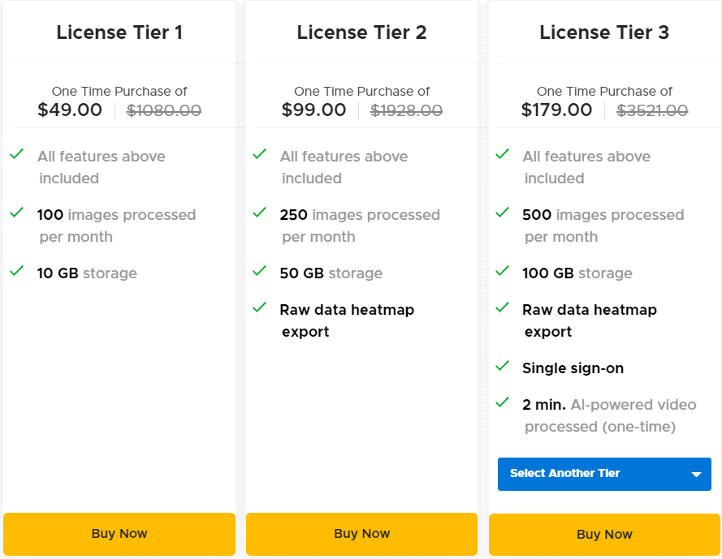722x559 pixels.
Task: Buy Now for License Tier 3
Action: (x=604, y=534)
